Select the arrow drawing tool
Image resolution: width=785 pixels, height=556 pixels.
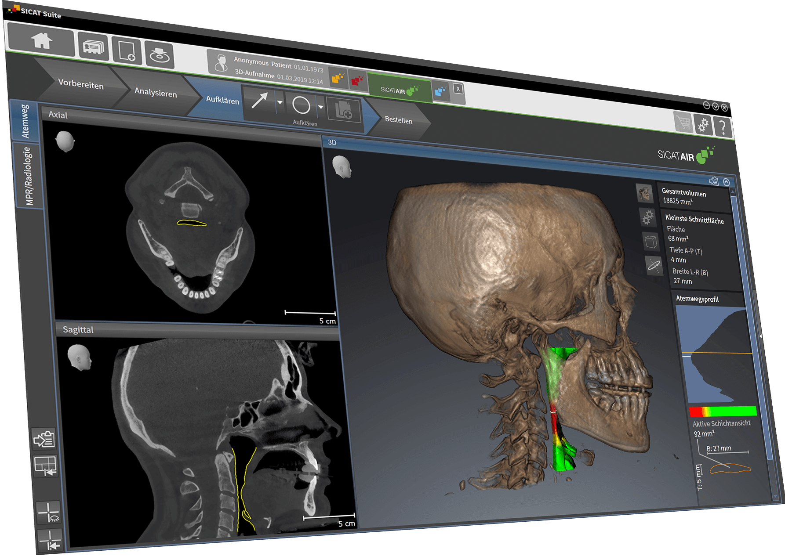click(259, 100)
